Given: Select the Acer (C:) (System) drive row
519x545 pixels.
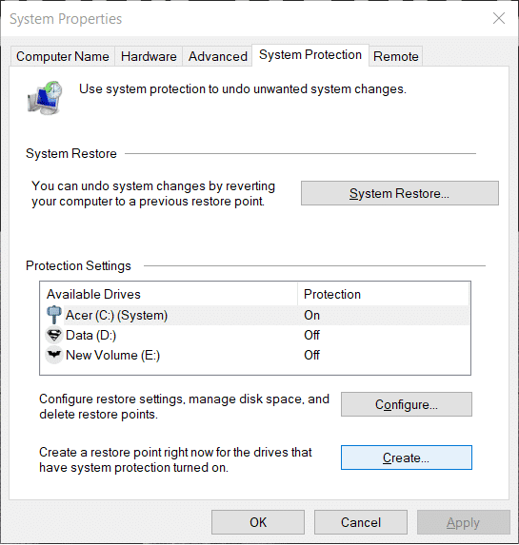Looking at the screenshot, I should (x=255, y=315).
